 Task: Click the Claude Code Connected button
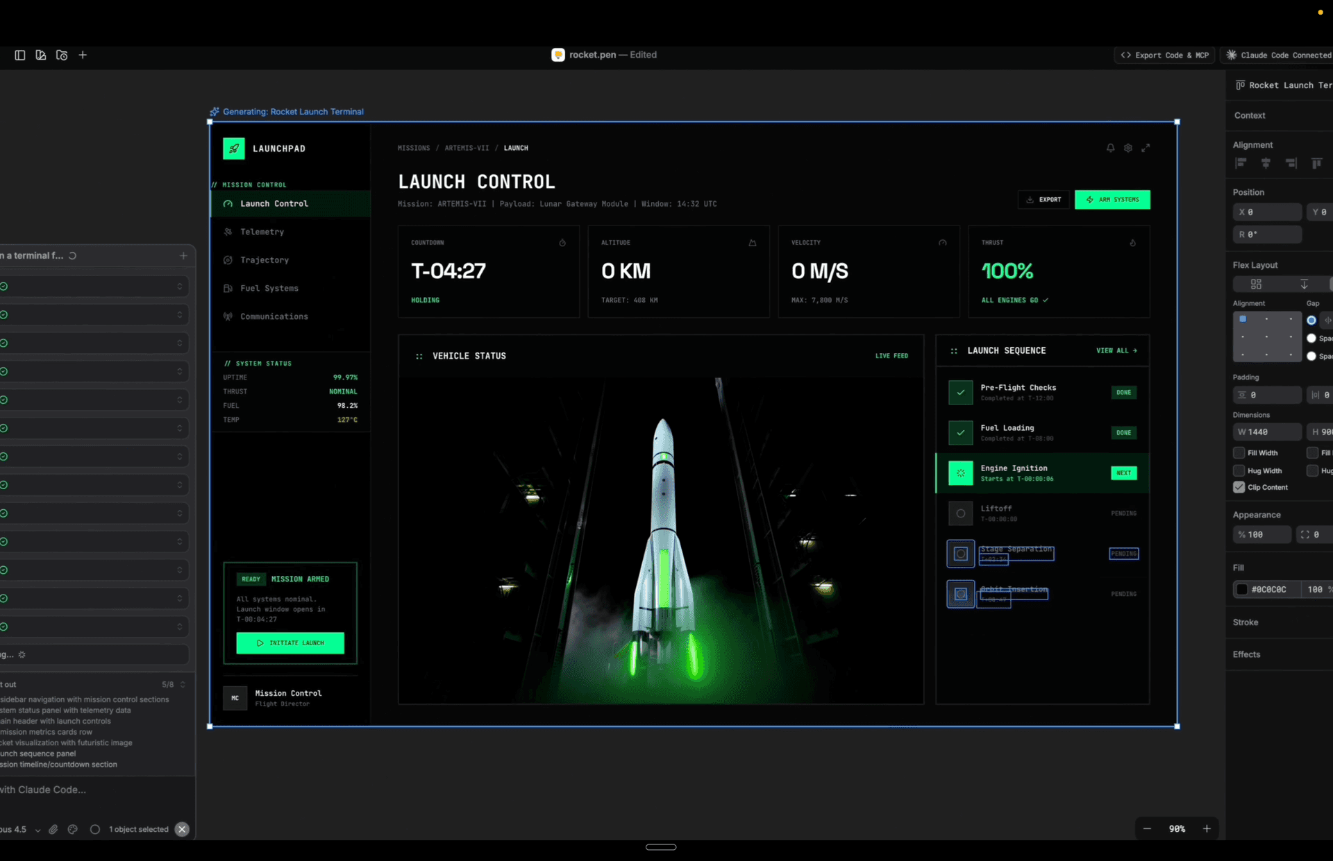coord(1279,55)
